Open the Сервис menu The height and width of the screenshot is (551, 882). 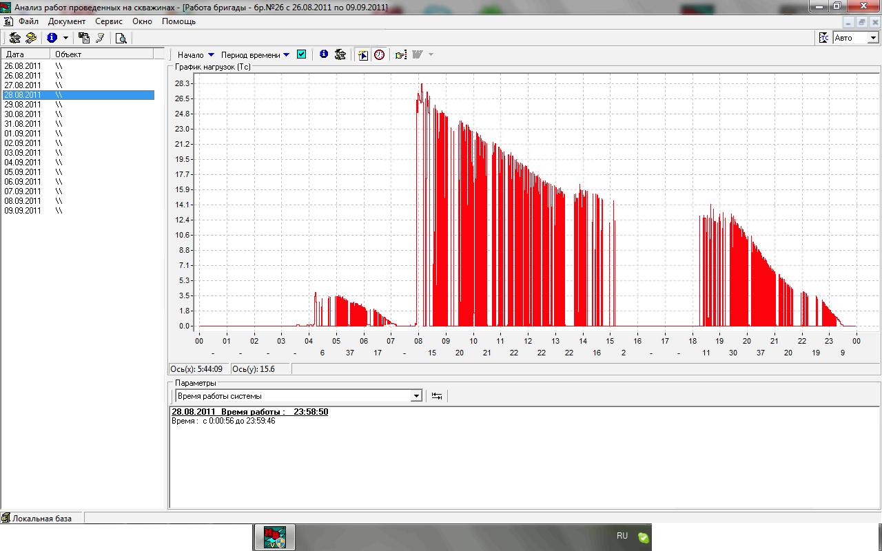(x=109, y=21)
